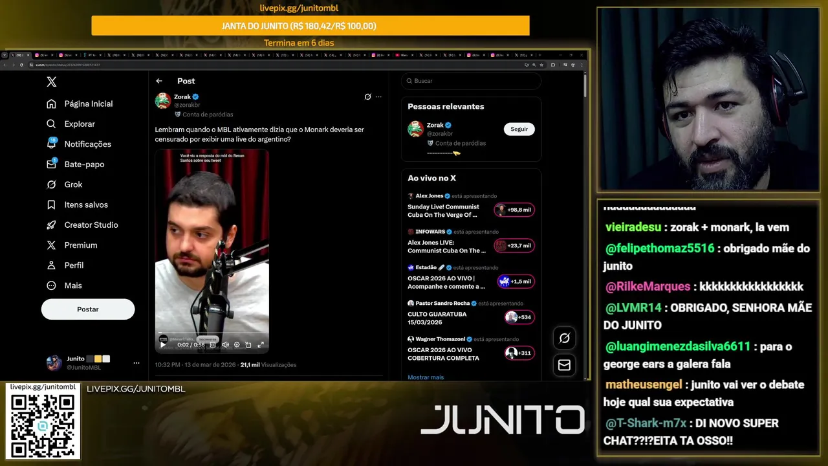The image size is (828, 466).
Task: Click the +98,8 mil viewers badge
Action: [515, 210]
